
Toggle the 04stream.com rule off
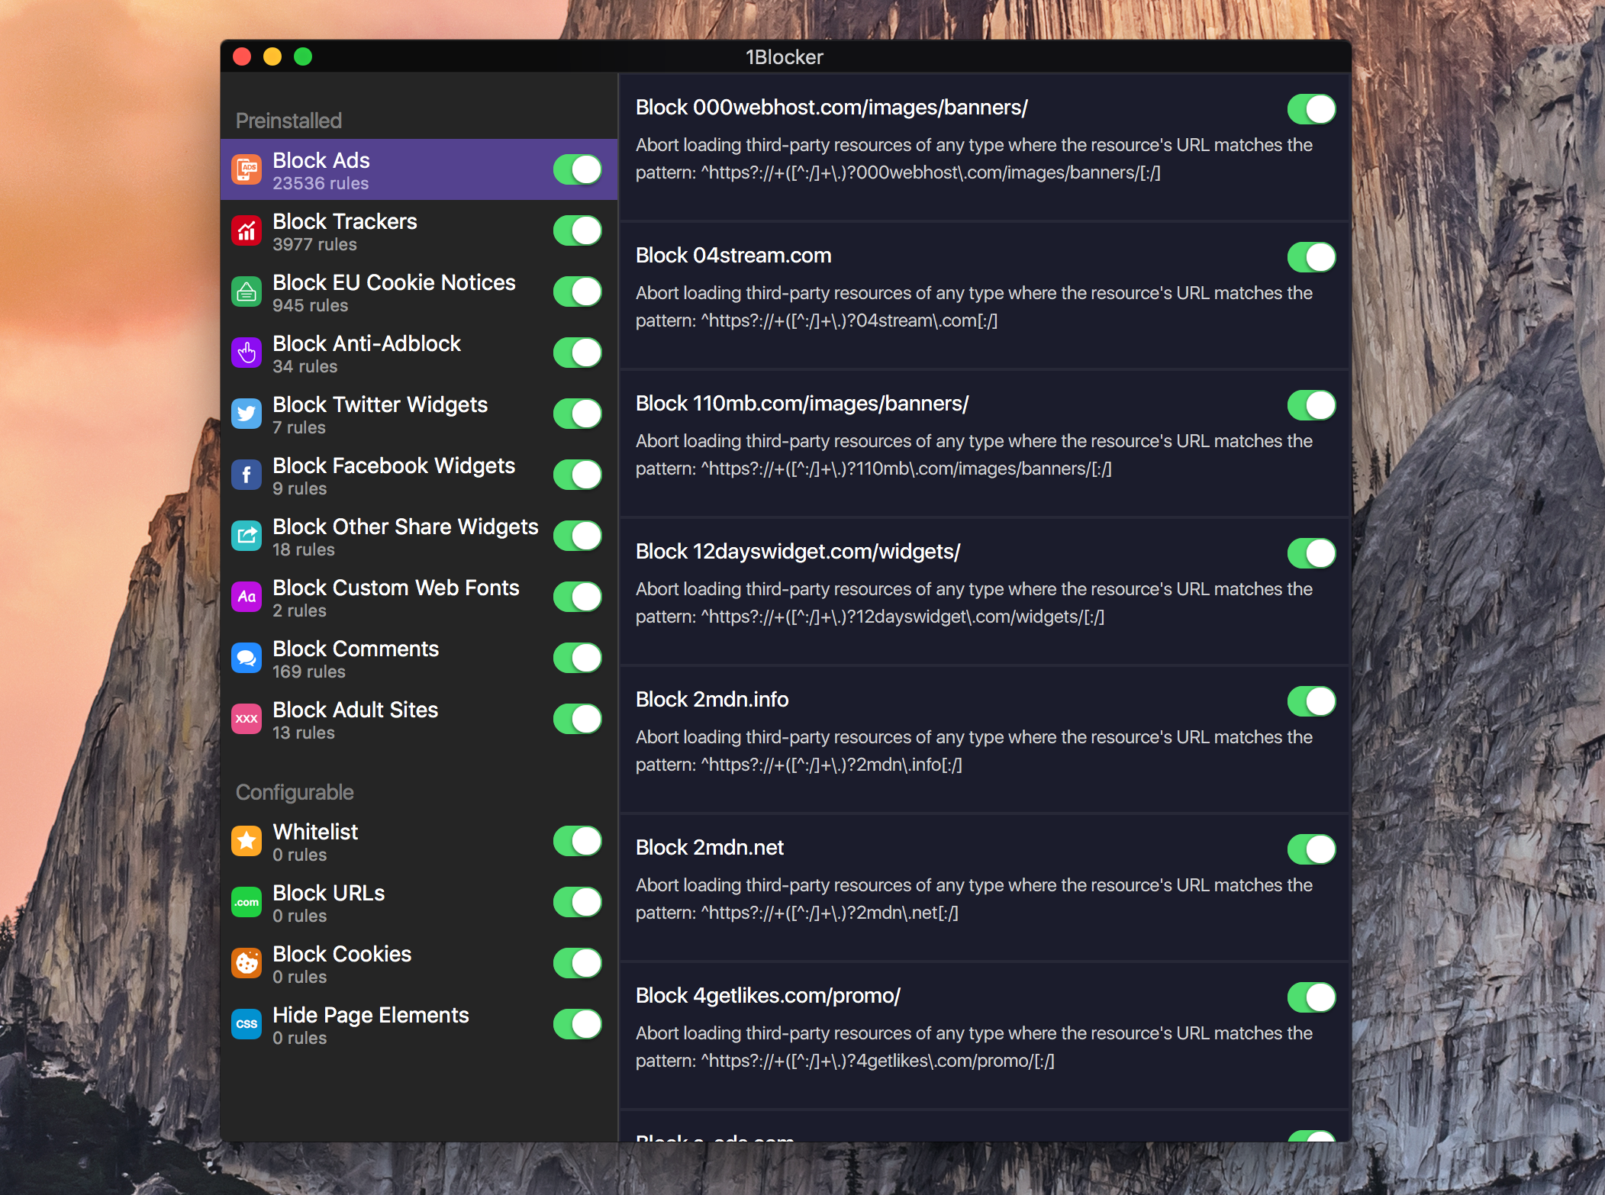[1311, 257]
